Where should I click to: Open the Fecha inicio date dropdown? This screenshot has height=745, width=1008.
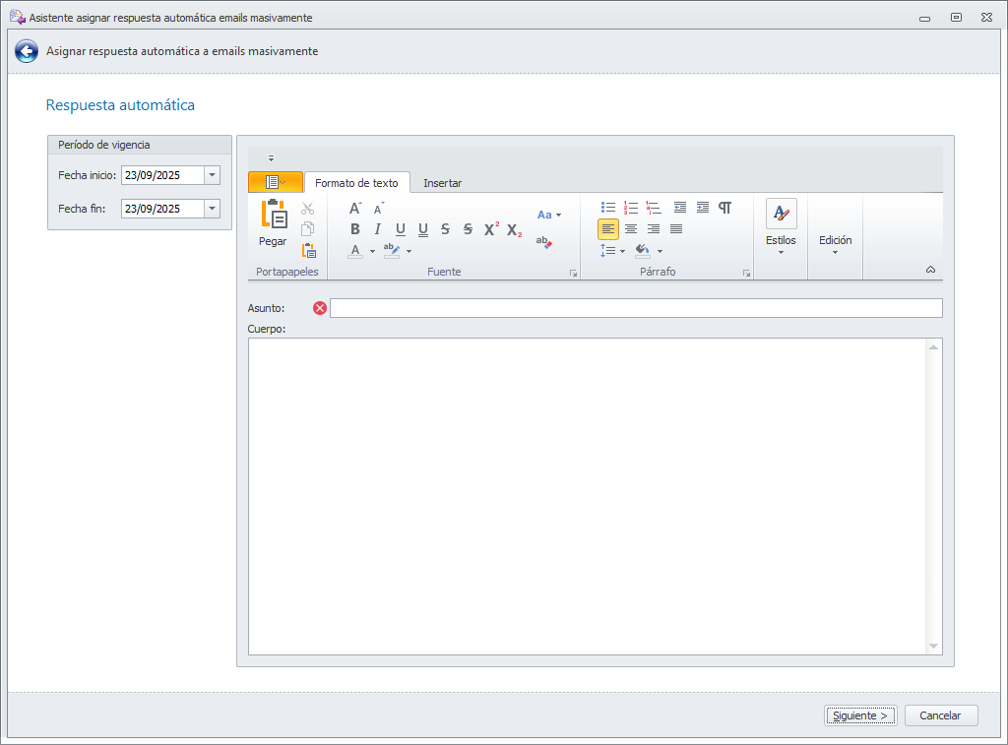coord(213,175)
